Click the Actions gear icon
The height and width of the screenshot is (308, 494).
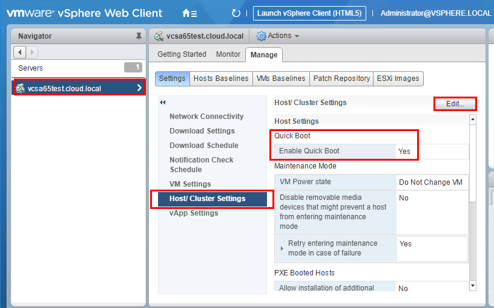(x=262, y=36)
